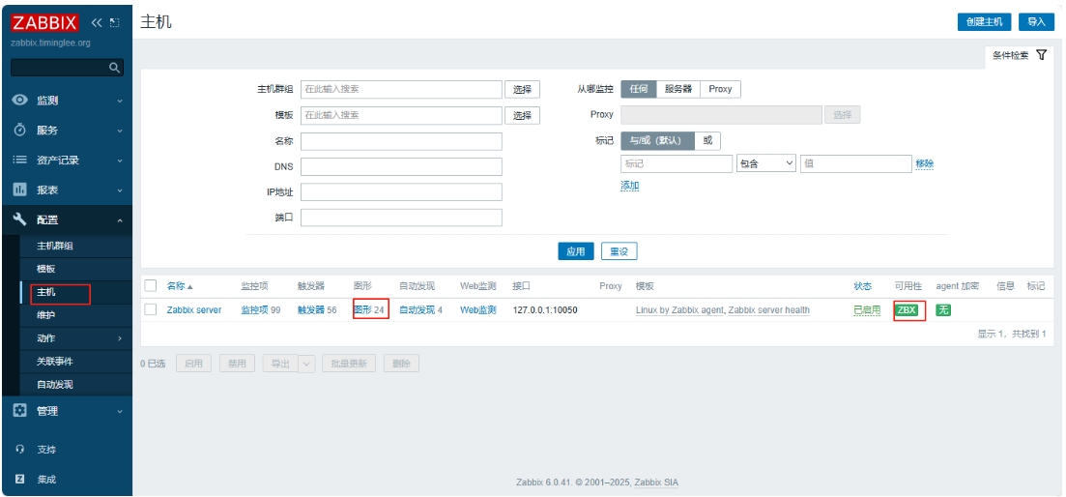Click the 配置 wrench icon
Viewport: 1066px width, 497px height.
tap(19, 219)
